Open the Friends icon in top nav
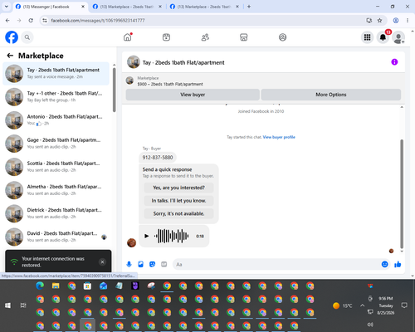This screenshot has height=332, width=415. tap(205, 37)
